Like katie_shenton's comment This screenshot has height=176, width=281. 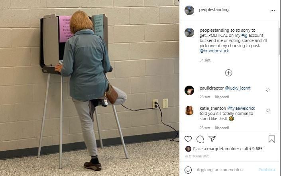[267, 111]
